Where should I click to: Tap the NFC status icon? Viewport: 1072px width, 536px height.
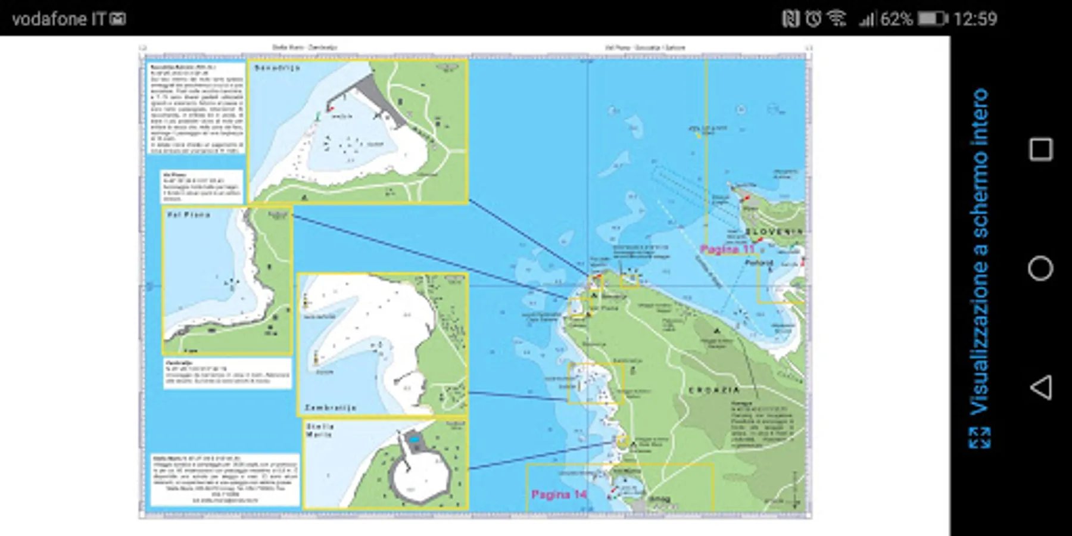790,19
